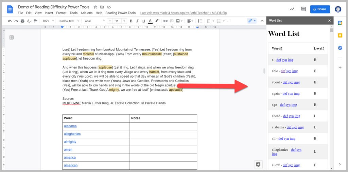
Task: Insert a link
Action: [166, 21]
